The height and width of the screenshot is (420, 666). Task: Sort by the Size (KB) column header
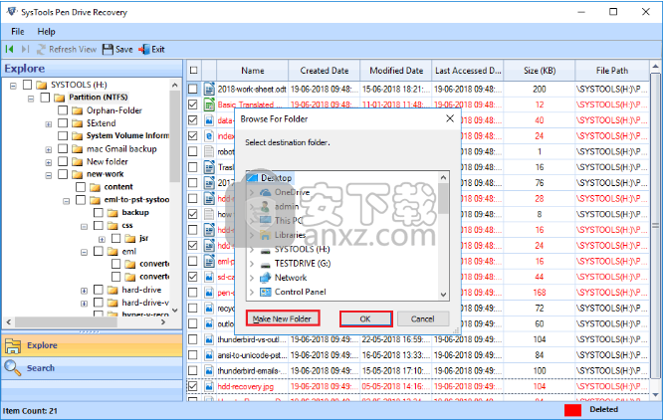pyautogui.click(x=539, y=71)
